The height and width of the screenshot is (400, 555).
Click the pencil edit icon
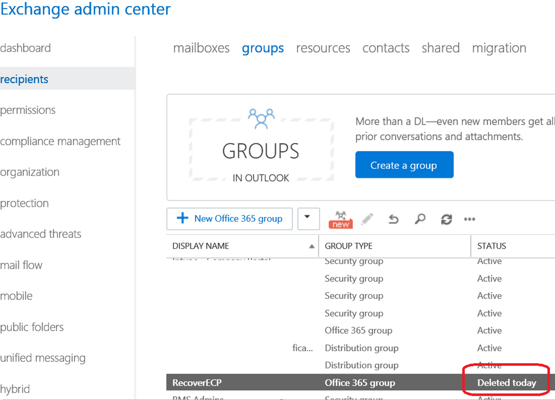367,219
